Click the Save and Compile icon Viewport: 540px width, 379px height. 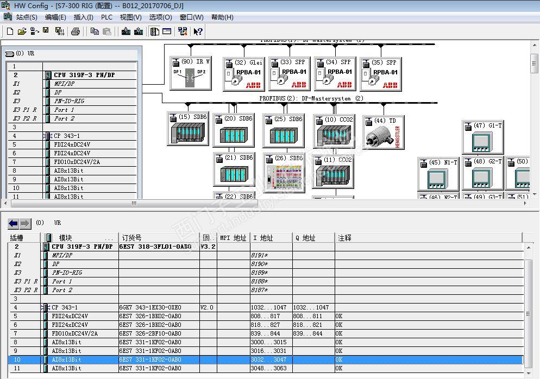tap(60, 31)
